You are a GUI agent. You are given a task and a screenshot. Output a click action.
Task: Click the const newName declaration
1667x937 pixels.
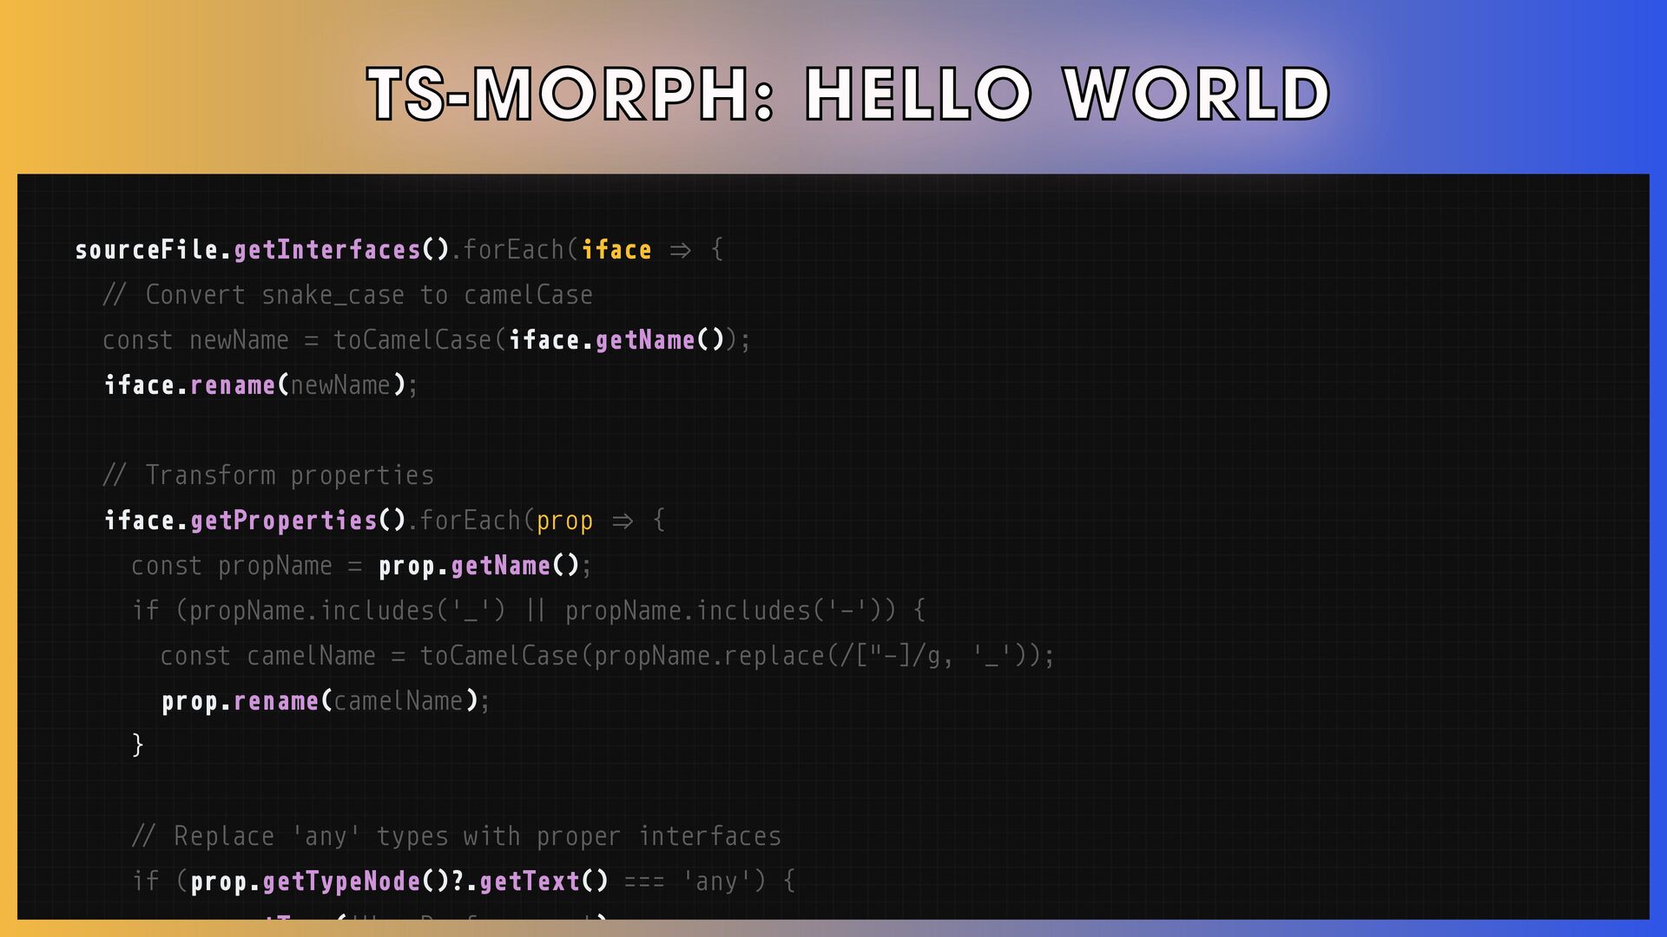click(x=195, y=340)
